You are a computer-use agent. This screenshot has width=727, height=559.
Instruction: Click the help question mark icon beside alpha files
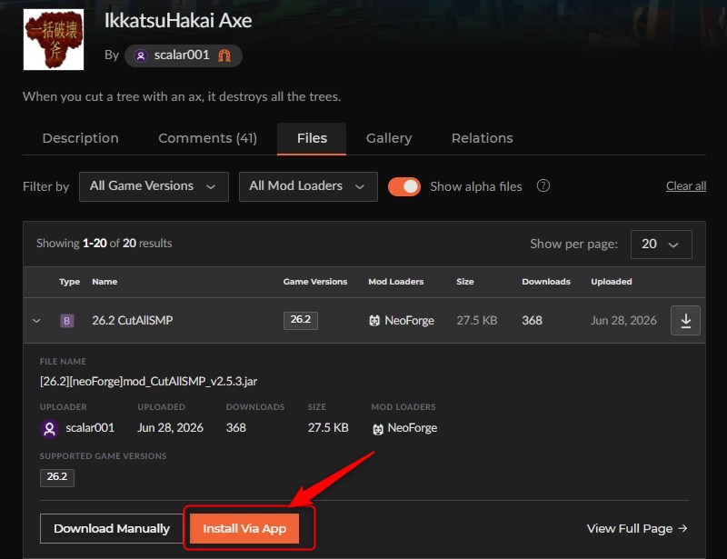click(x=543, y=186)
